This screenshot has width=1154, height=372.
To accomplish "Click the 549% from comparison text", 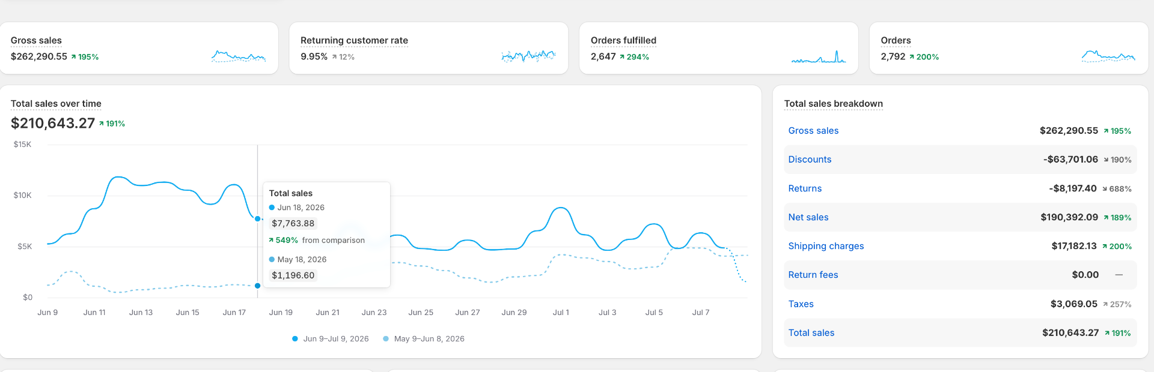I will 317,240.
